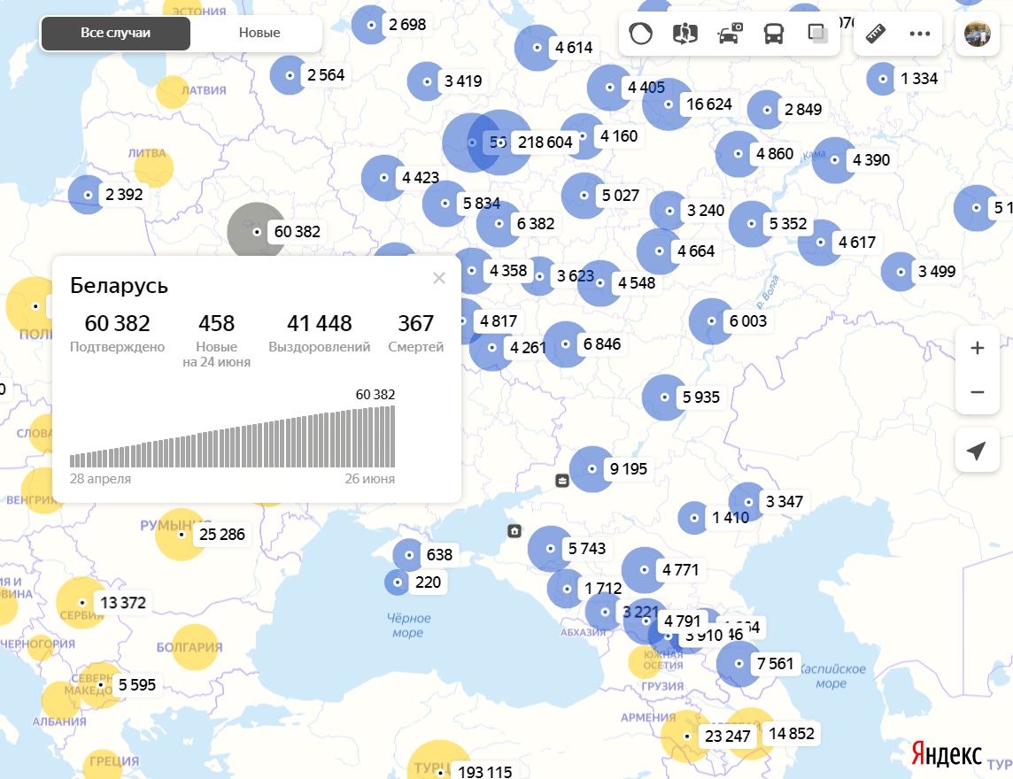The height and width of the screenshot is (779, 1013).
Task: Click the marker labeled 2 849
Action: coord(767,110)
